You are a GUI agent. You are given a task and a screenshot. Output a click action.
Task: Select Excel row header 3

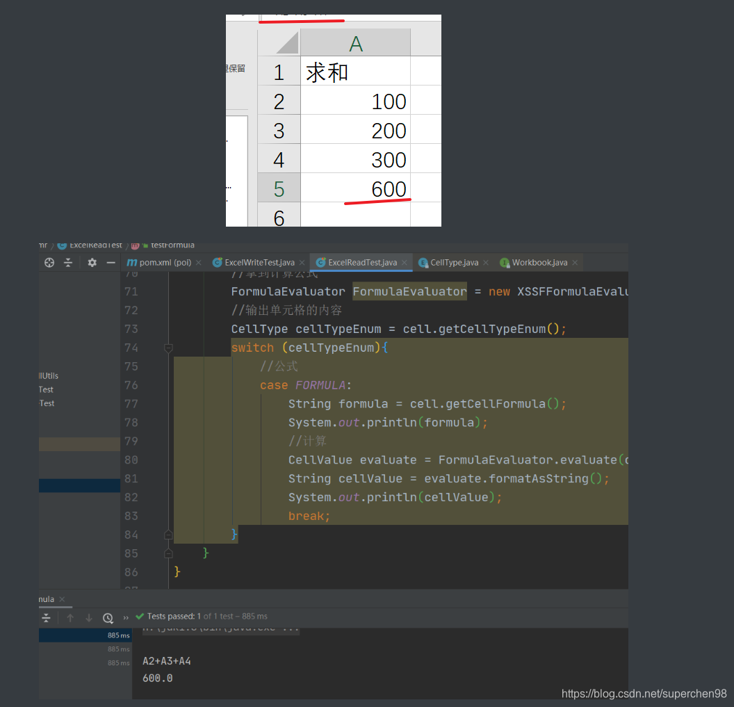pyautogui.click(x=279, y=130)
